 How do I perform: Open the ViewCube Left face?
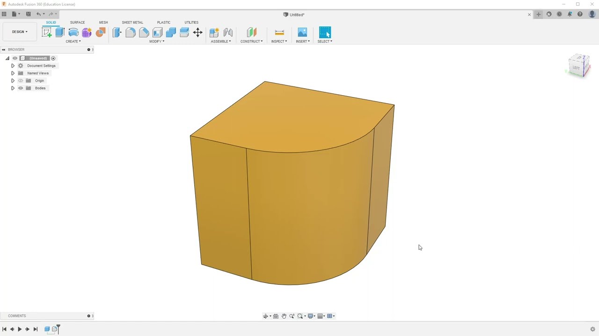pyautogui.click(x=576, y=68)
